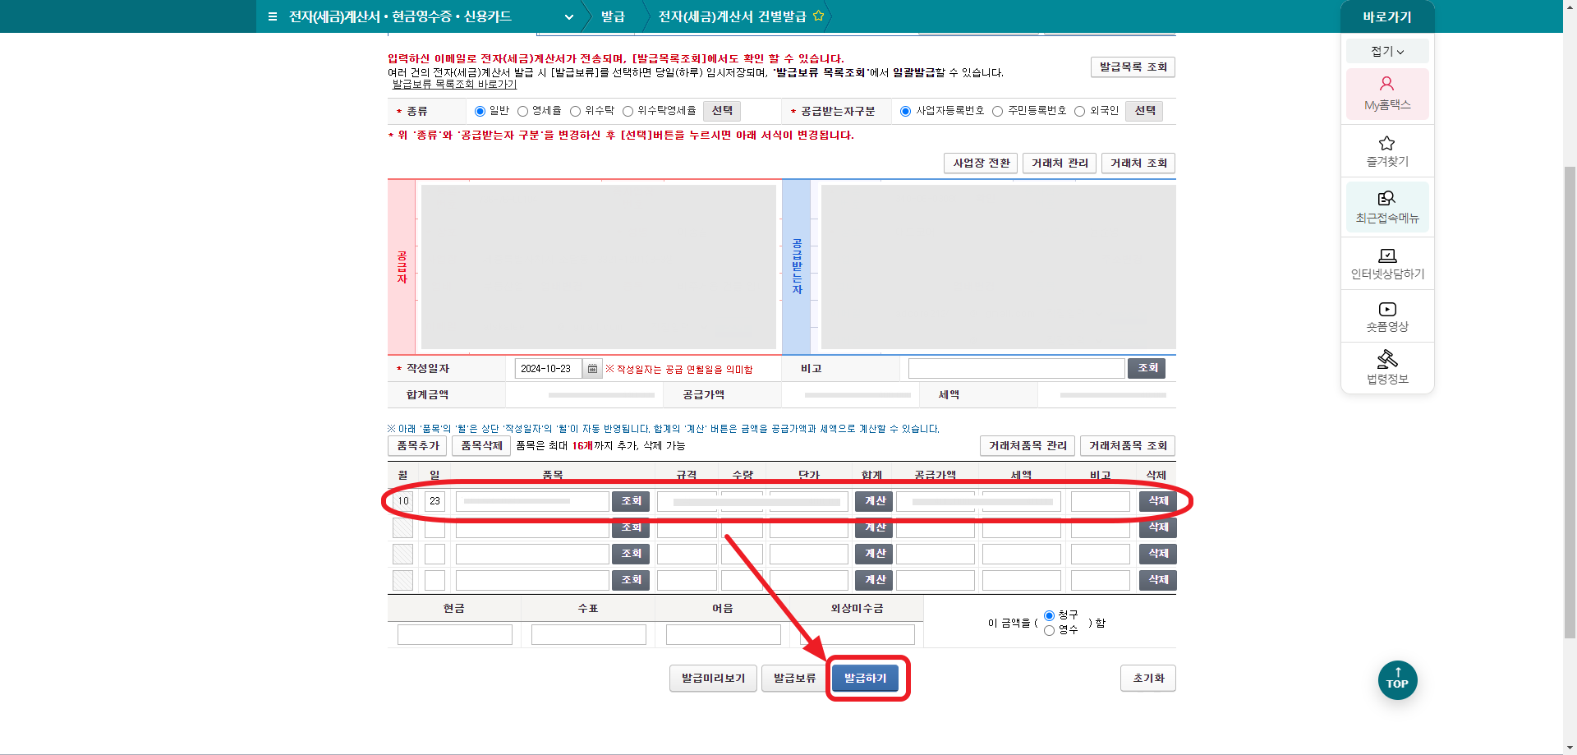Select 위수탁 type radio

[x=575, y=111]
